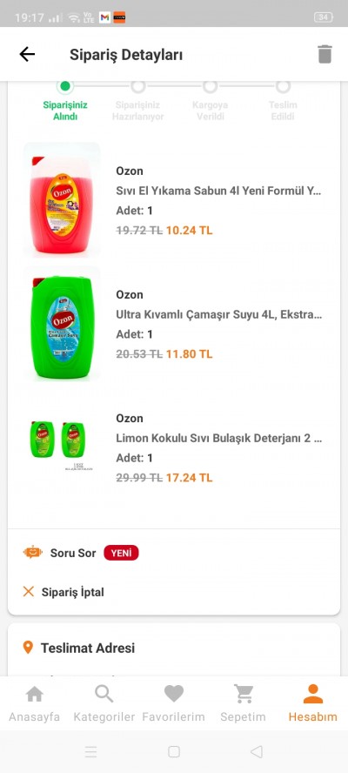Click Soru Sor button
Screen dimensions: 348x773
73,553
